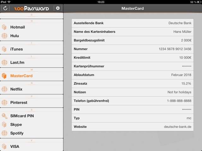Choose the Pinterest entry
202x151 pixels.
pyautogui.click(x=32, y=103)
